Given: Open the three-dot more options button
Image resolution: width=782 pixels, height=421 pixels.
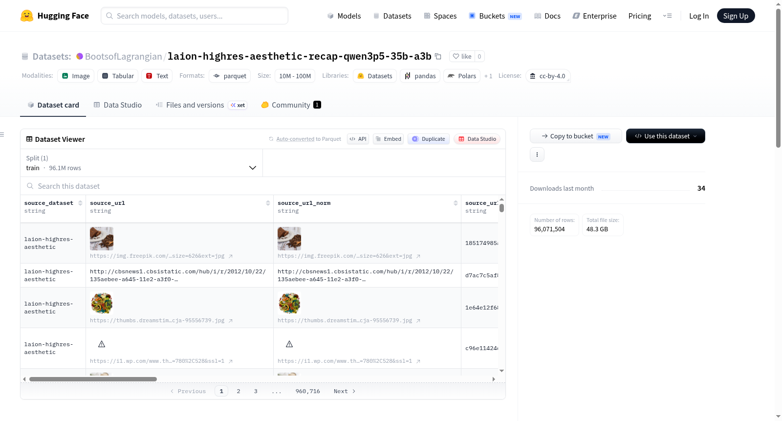Looking at the screenshot, I should coord(537,155).
